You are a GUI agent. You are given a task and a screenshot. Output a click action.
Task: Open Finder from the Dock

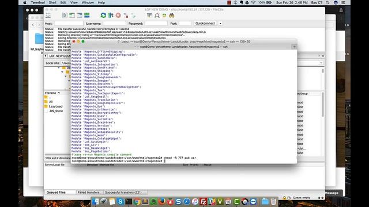95,201
